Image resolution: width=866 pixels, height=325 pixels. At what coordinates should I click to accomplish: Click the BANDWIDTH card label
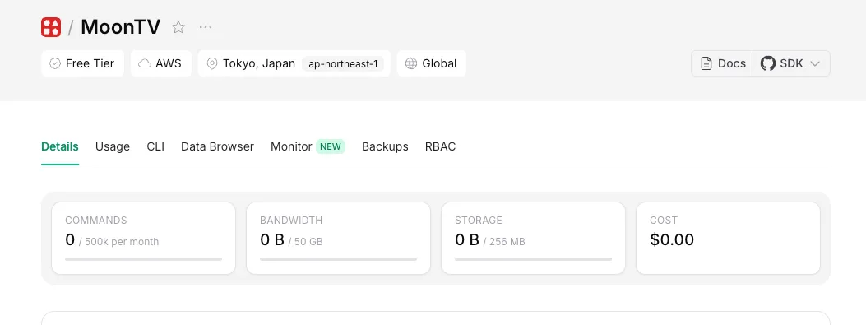tap(291, 220)
